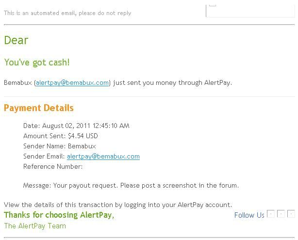Image resolution: width=298 pixels, height=240 pixels.
Task: Click the automated email do not reply notice
Action: tap(67, 13)
